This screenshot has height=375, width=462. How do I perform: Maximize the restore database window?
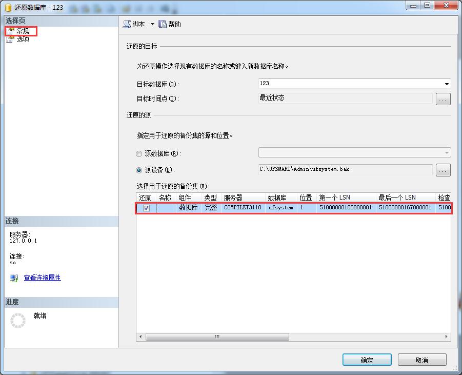pyautogui.click(x=427, y=6)
